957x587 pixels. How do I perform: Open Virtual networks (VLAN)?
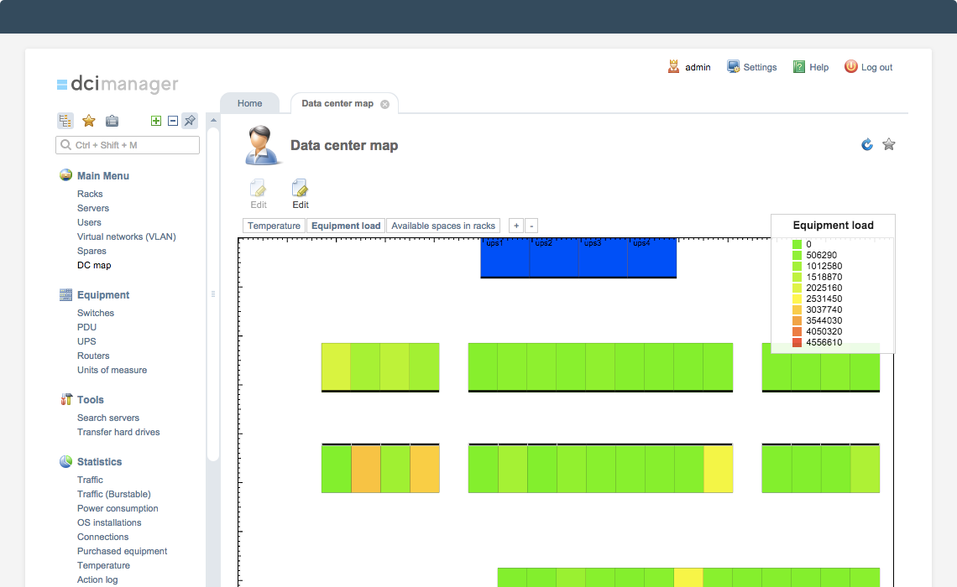click(126, 236)
